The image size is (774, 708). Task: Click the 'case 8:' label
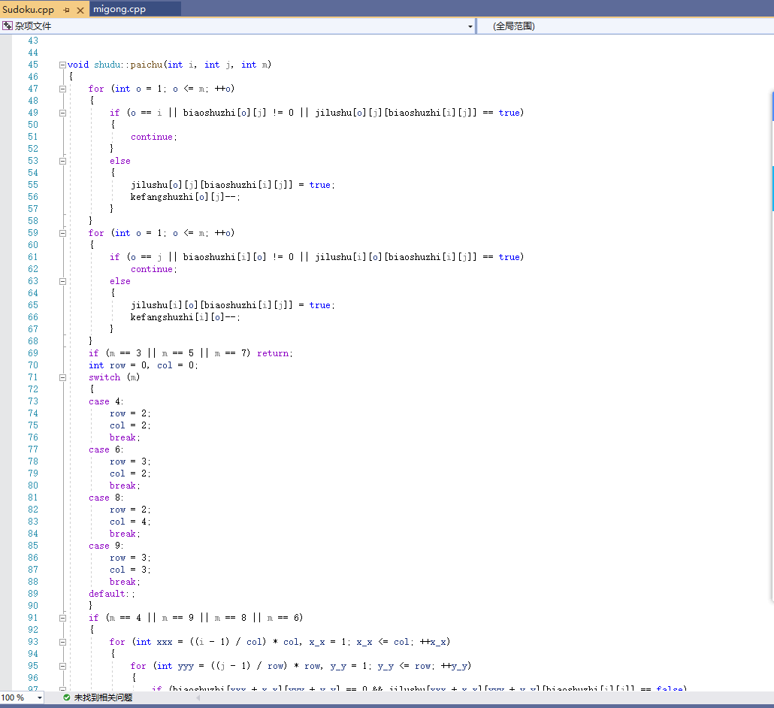(106, 498)
